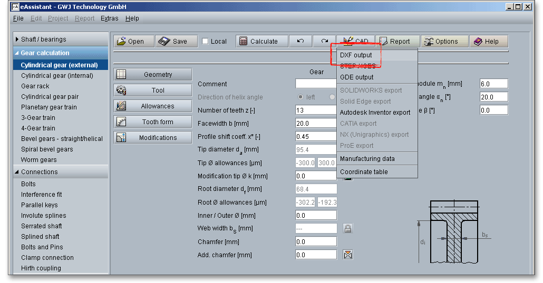The height and width of the screenshot is (283, 543).
Task: Click the icon next to Add. chamfer field
Action: coord(348,255)
